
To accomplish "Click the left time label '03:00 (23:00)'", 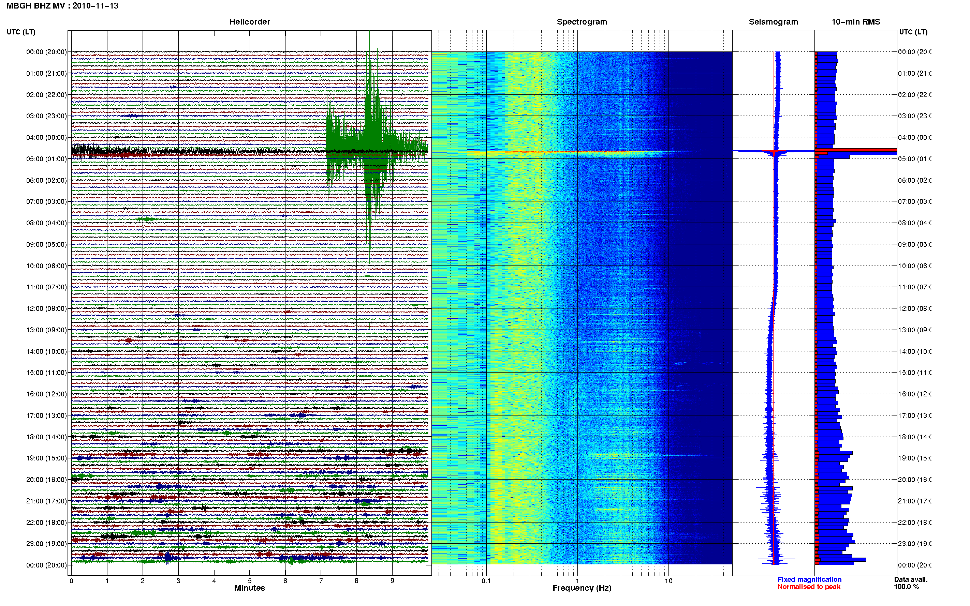I will click(x=46, y=116).
